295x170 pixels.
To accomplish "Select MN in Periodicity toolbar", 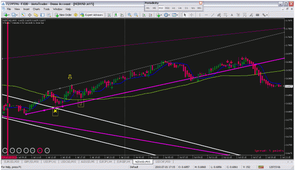I will (199, 8).
